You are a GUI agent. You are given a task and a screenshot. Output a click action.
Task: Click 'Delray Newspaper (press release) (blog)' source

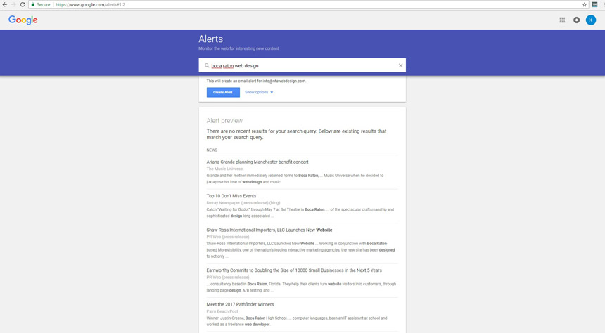pos(243,203)
